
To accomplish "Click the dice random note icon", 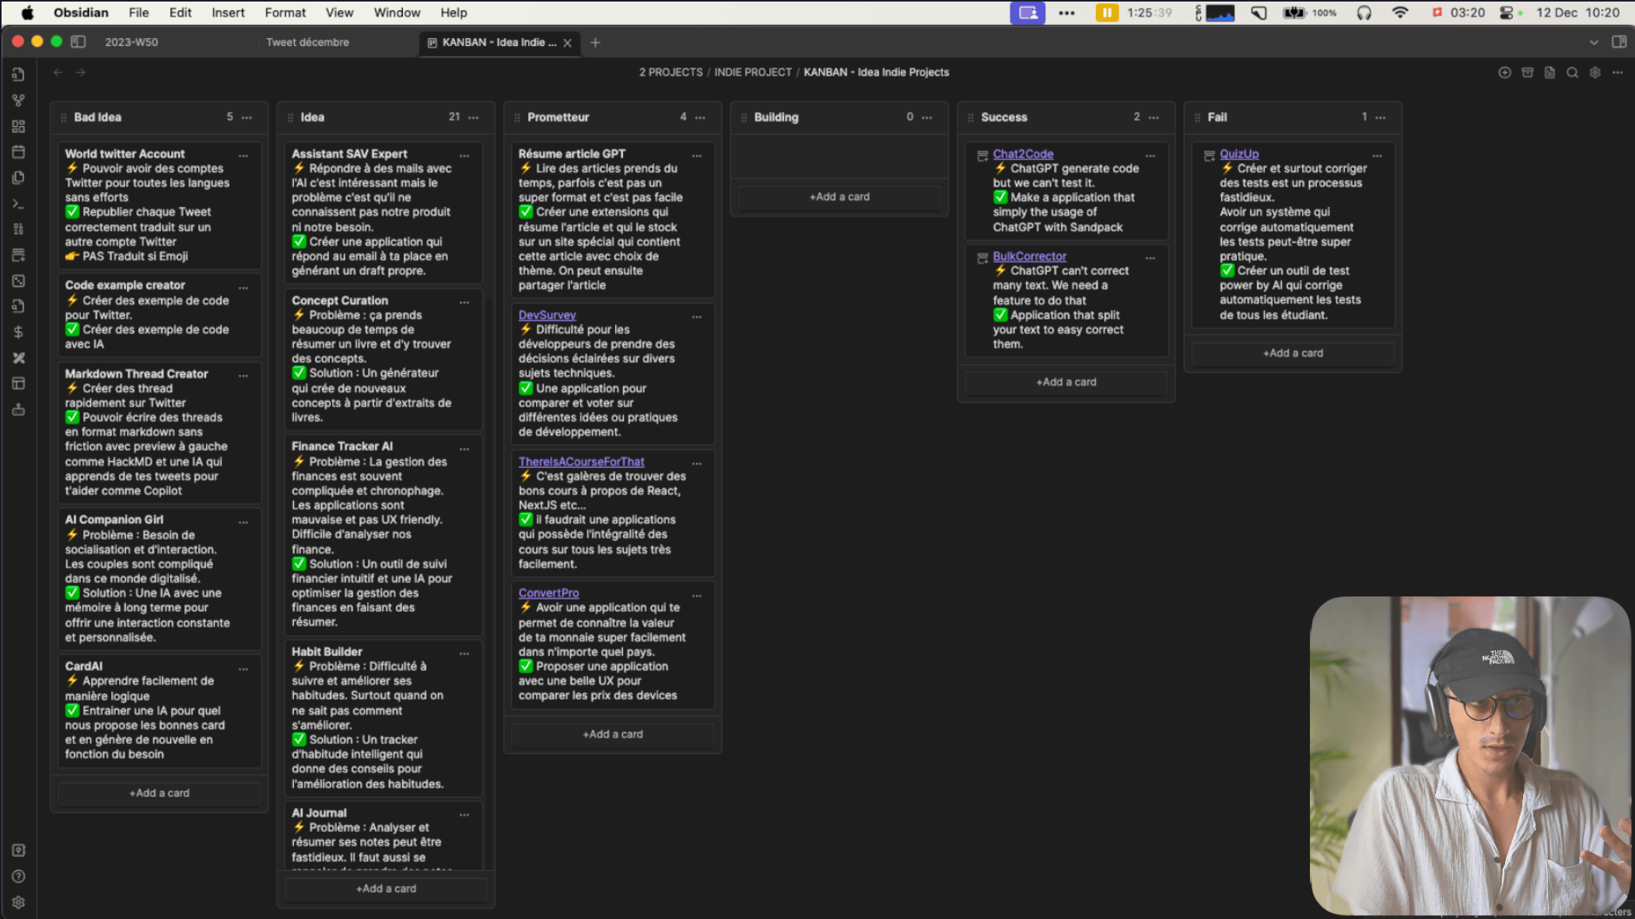I will pos(19,281).
